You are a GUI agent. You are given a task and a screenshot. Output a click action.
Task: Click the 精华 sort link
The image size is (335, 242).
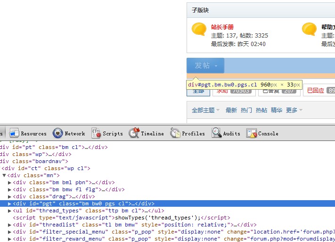[x=277, y=110]
